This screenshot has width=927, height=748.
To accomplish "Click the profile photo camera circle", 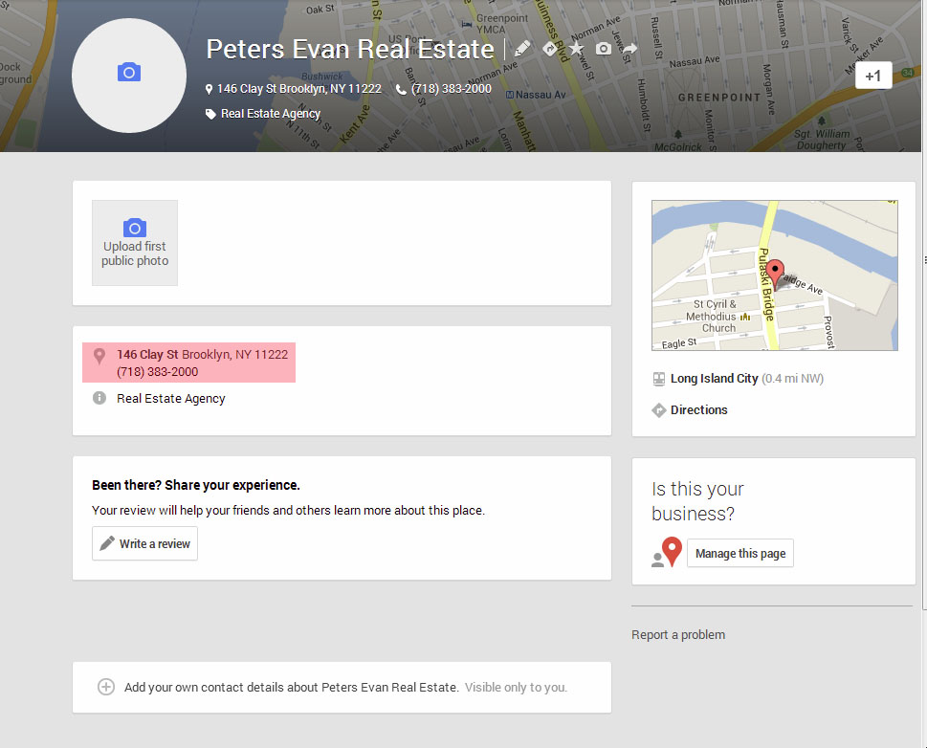I will click(129, 75).
